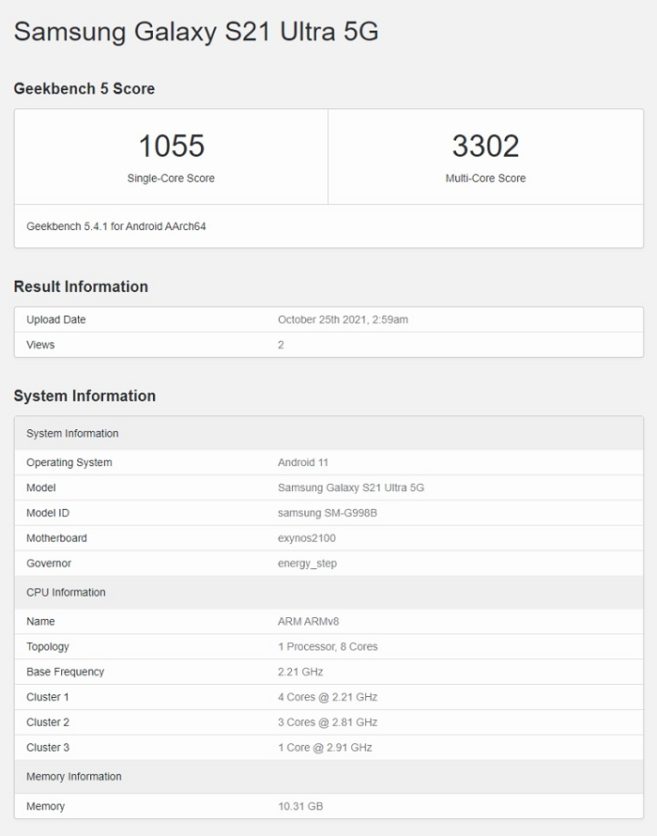Click the Result Information heading
Screen dimensions: 657x836
(x=81, y=286)
